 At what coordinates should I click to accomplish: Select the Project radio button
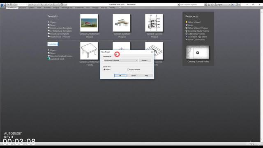(104, 69)
